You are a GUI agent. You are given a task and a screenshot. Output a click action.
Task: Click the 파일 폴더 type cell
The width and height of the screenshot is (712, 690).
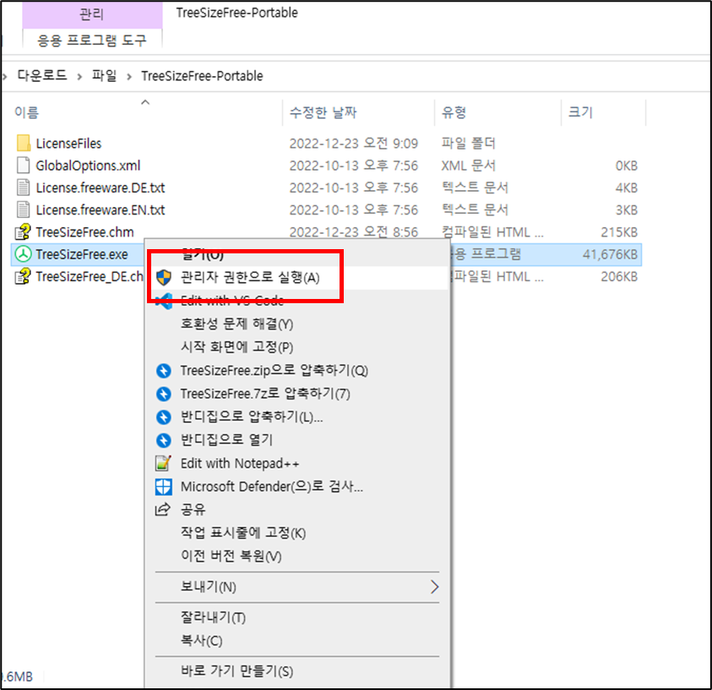(x=469, y=144)
